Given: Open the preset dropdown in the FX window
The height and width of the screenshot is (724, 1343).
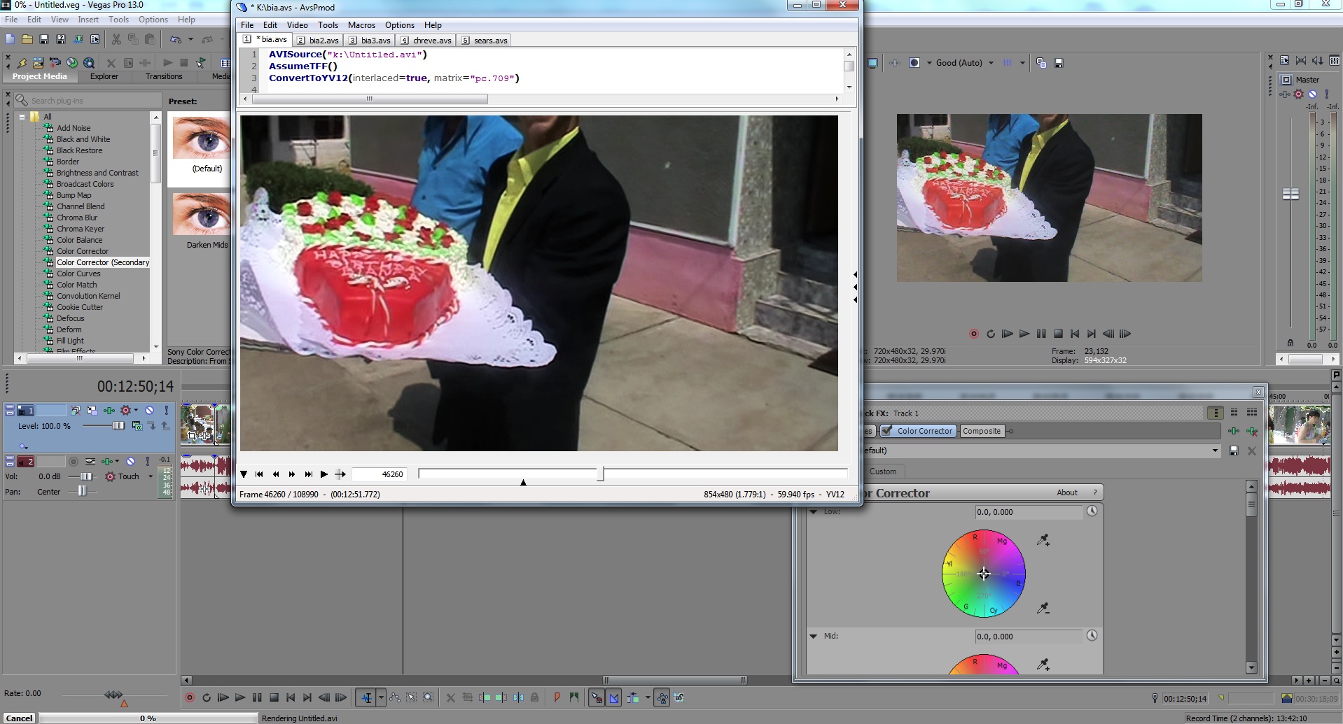Looking at the screenshot, I should 1215,451.
